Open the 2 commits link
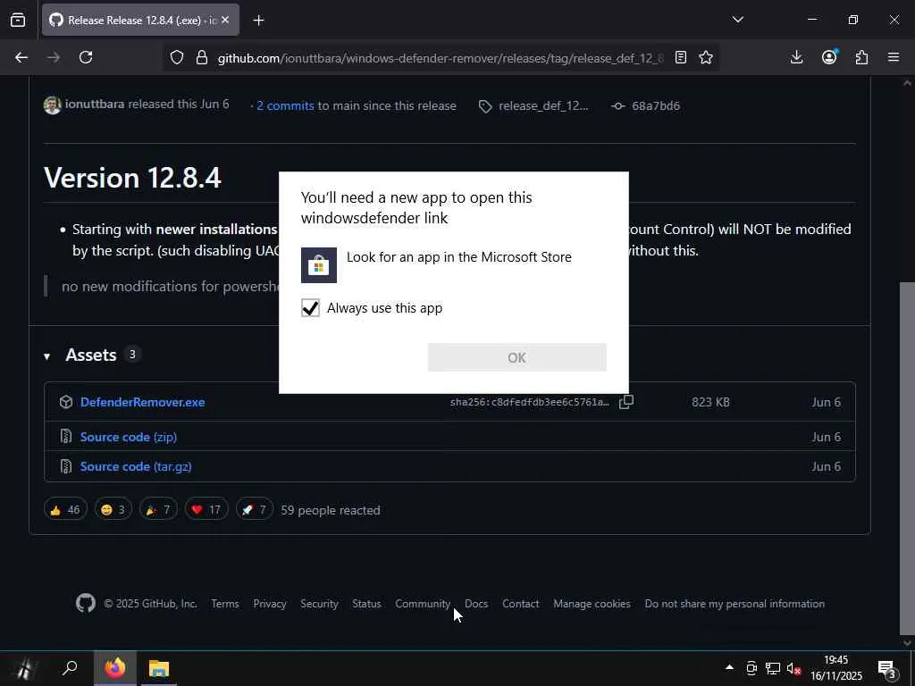 click(285, 105)
